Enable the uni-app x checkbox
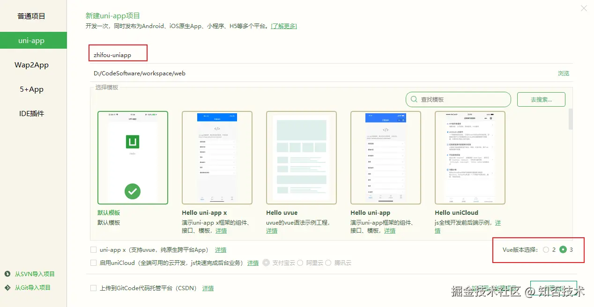This screenshot has height=307, width=594. (x=94, y=250)
